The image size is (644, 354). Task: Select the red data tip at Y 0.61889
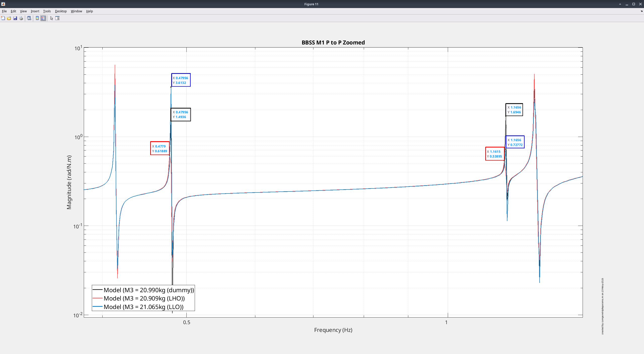click(x=160, y=148)
